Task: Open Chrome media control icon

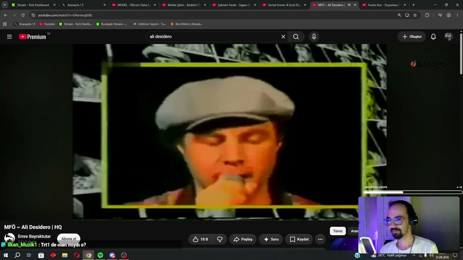Action: (440, 15)
